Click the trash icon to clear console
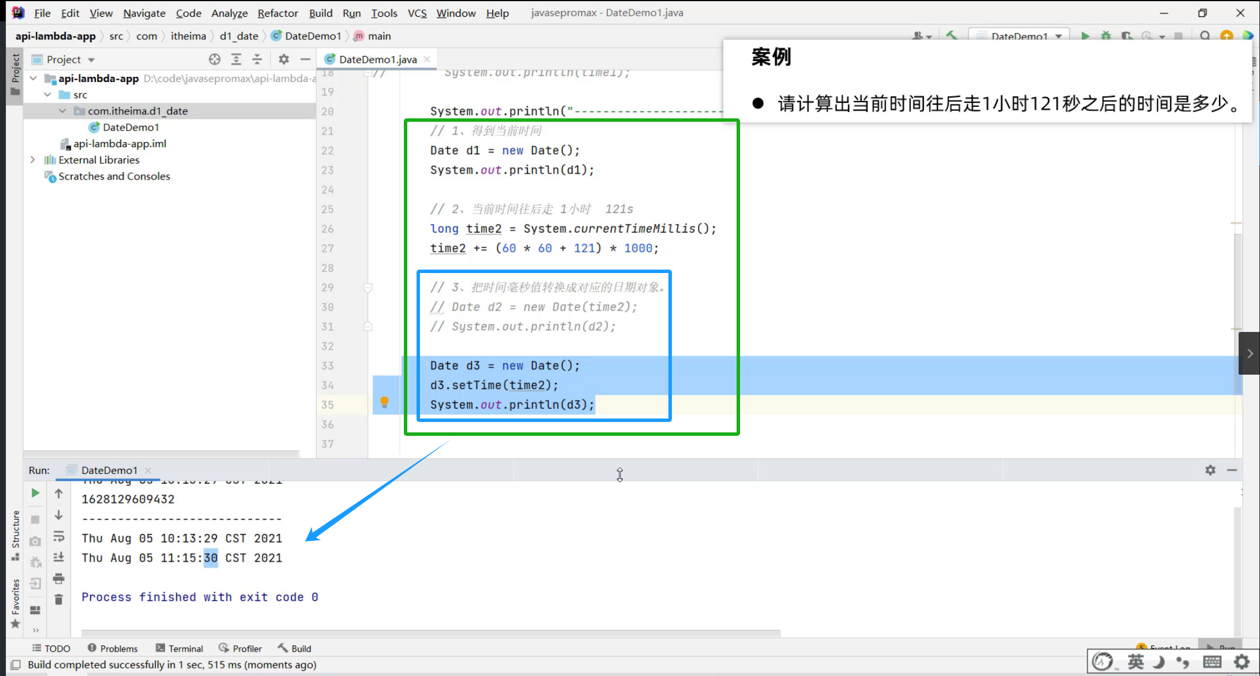The height and width of the screenshot is (676, 1260). (58, 599)
